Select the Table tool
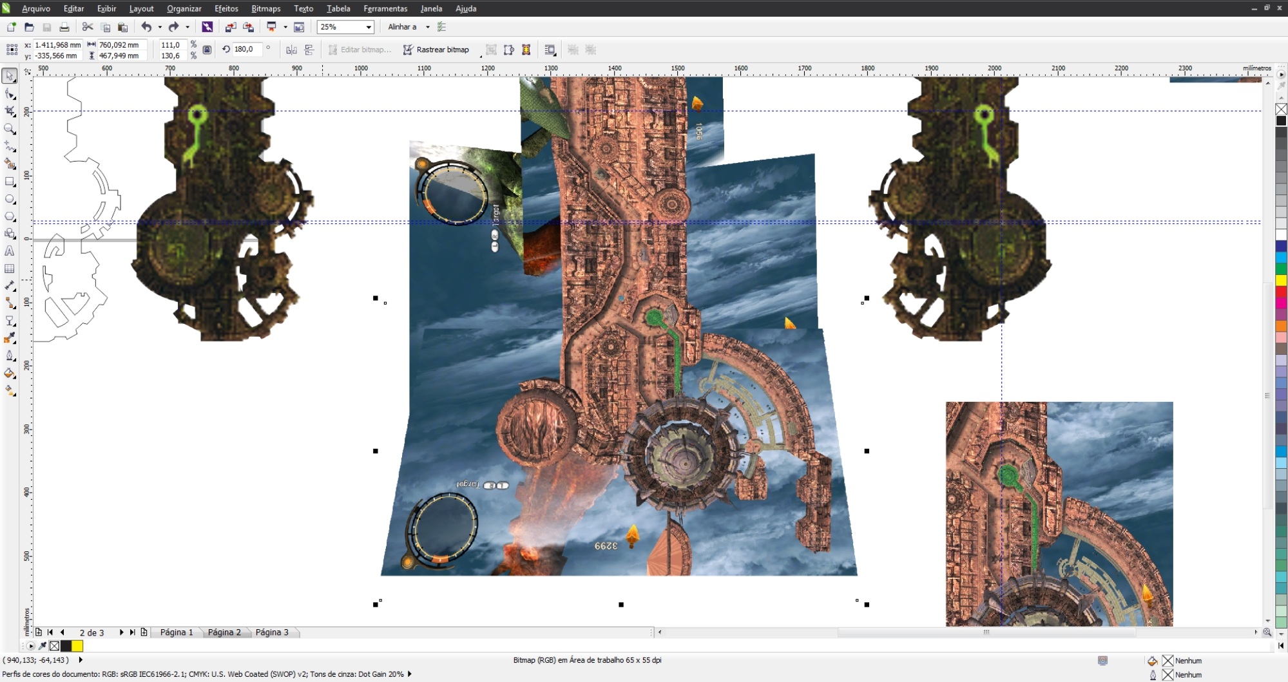Screen dimensions: 1288x682 pos(10,269)
